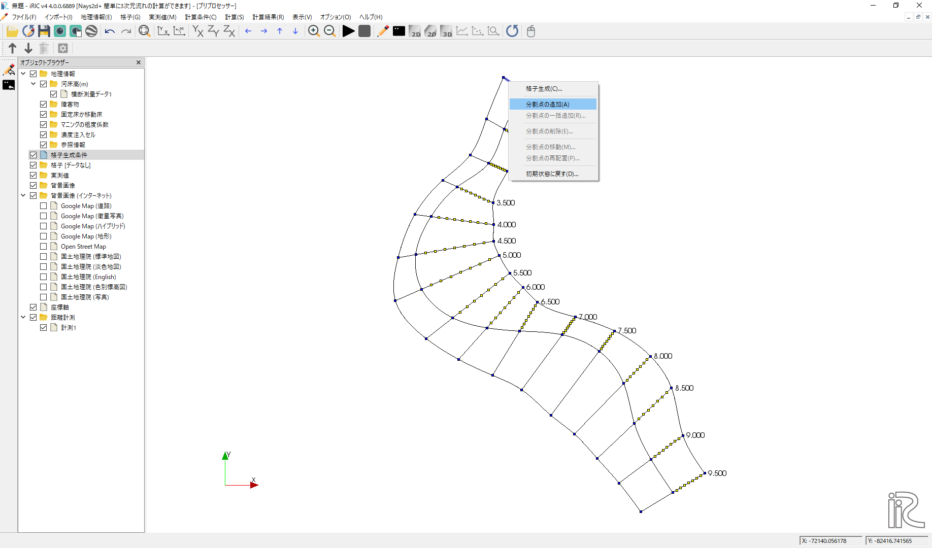This screenshot has width=932, height=548.
Task: Open the 3D post-processing window icon
Action: (x=446, y=31)
